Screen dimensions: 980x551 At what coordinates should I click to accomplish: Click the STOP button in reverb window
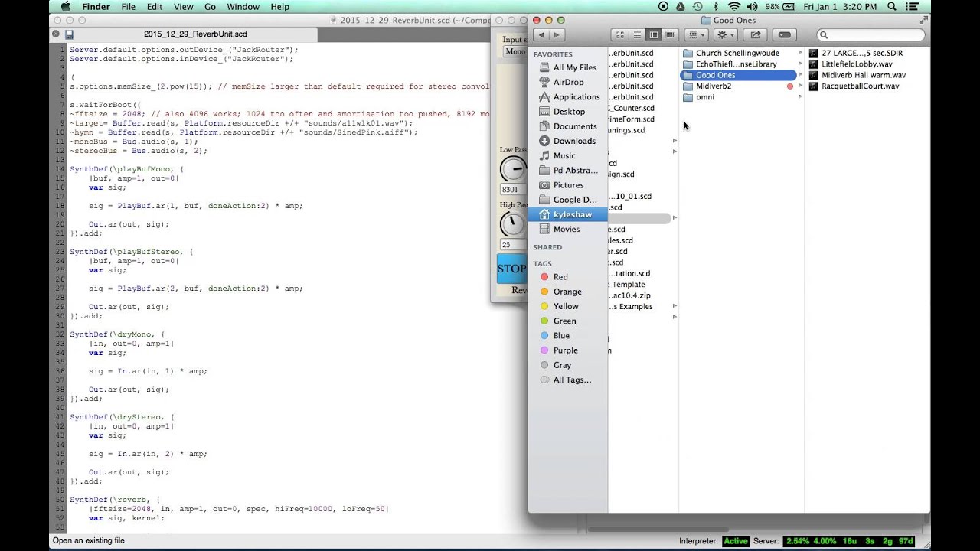coord(511,269)
